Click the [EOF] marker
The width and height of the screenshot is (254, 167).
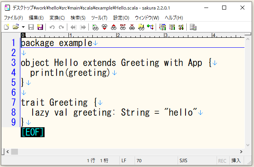coord(33,132)
